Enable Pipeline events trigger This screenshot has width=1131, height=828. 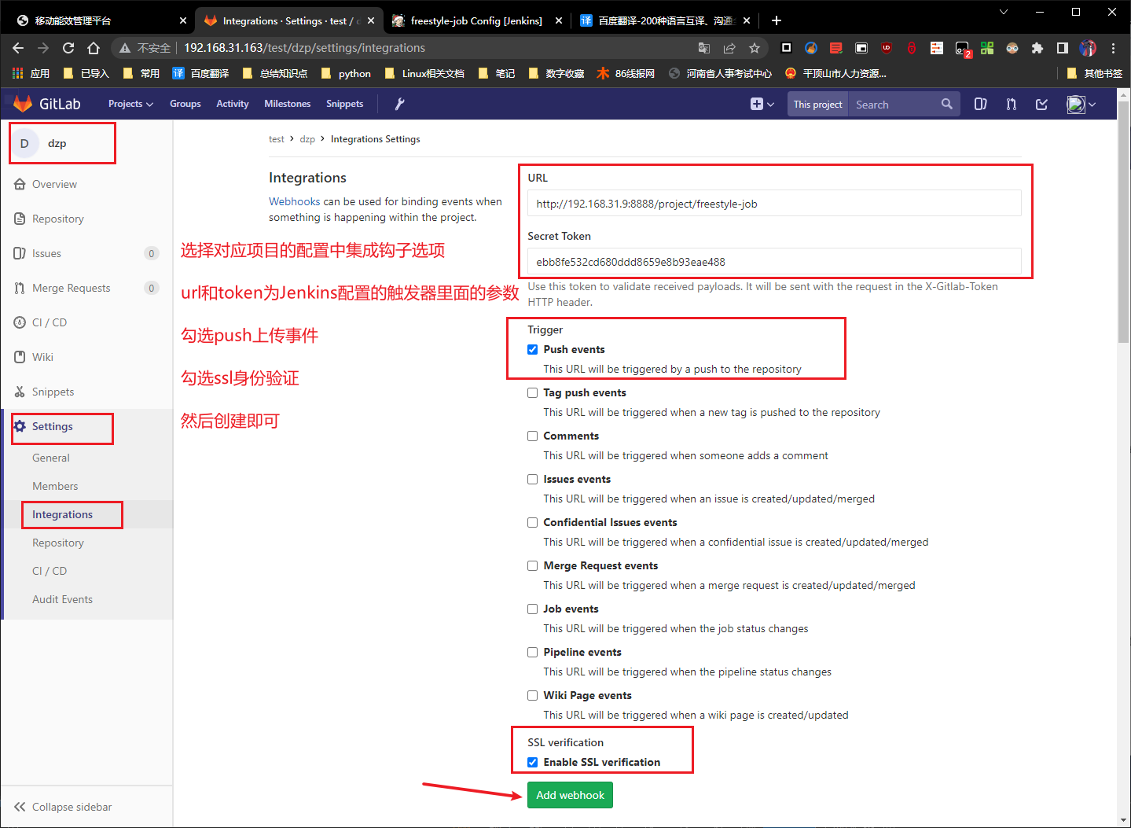click(533, 652)
